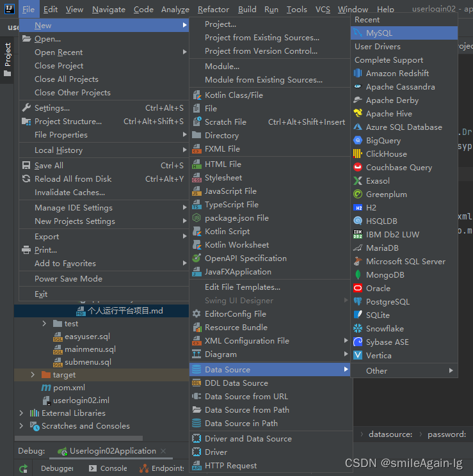
Task: Choose Vertica V icon
Action: [358, 355]
